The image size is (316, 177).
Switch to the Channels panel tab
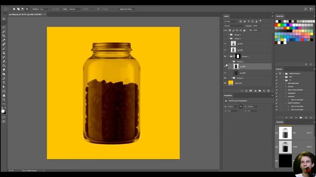279,122
